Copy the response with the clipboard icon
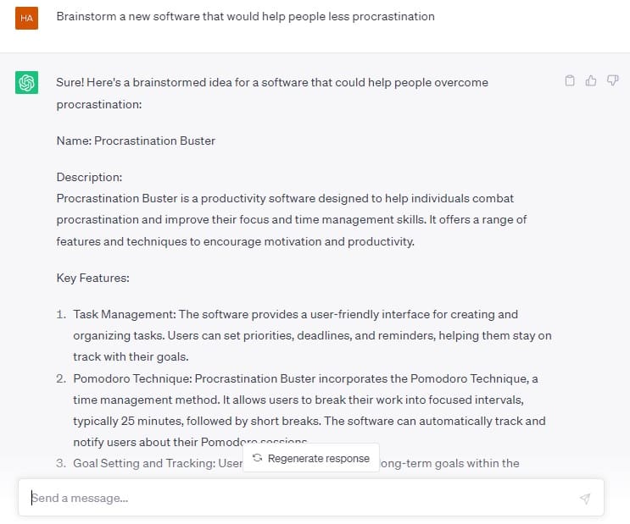This screenshot has width=630, height=524. (x=570, y=80)
